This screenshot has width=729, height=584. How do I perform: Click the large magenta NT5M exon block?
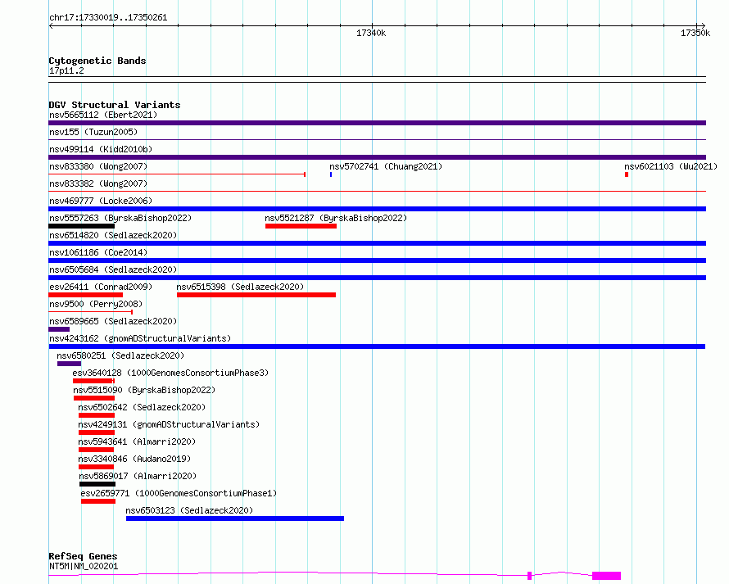coord(606,576)
